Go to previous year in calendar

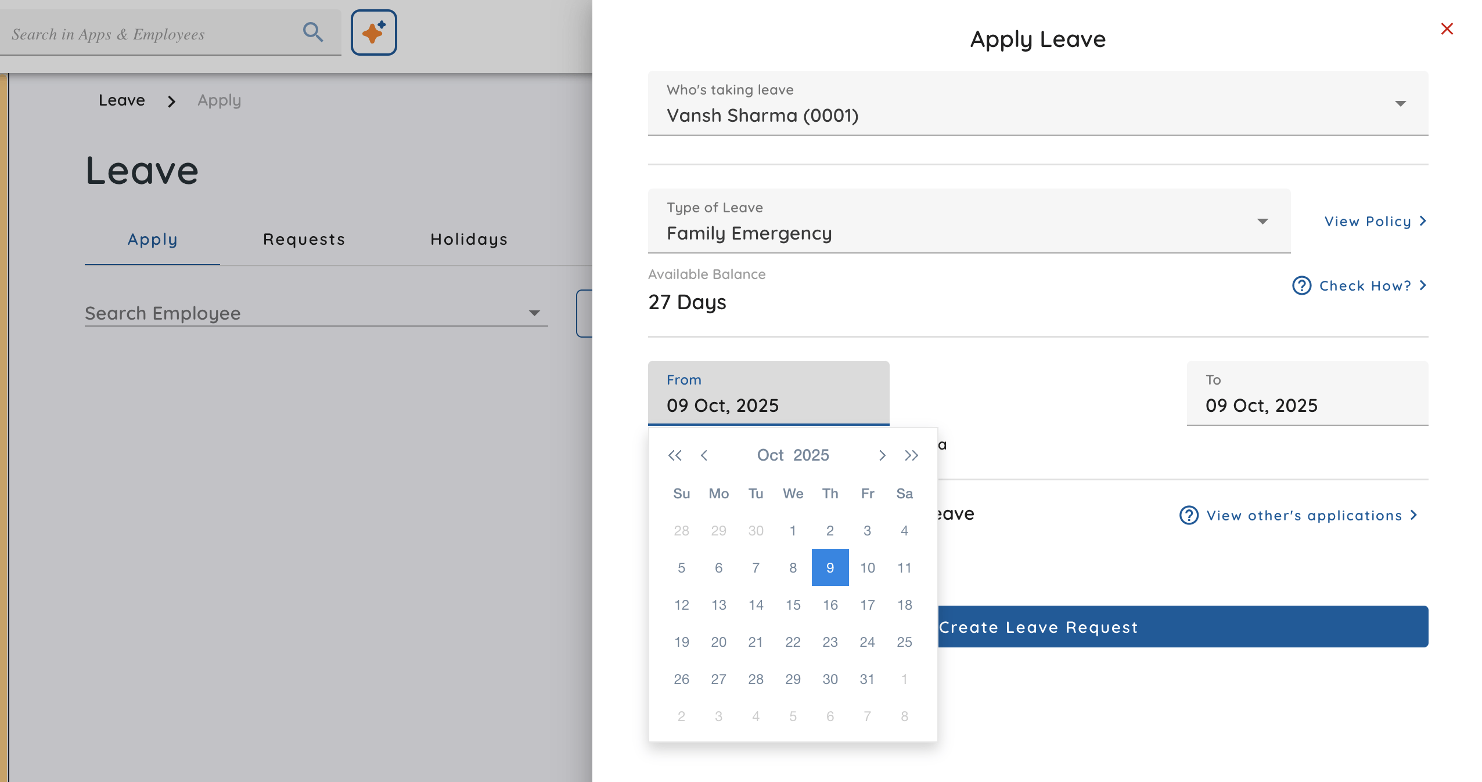tap(674, 455)
